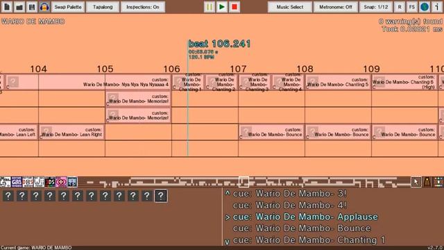Viewport: 444px width, 250px height.
Task: Pause playback with the yellow pause button
Action: pyautogui.click(x=210, y=7)
